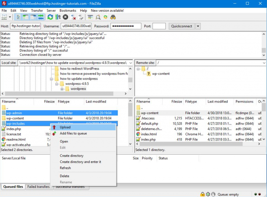The height and width of the screenshot is (197, 267).
Task: Open the Remote site path dropdown
Action: [264, 63]
